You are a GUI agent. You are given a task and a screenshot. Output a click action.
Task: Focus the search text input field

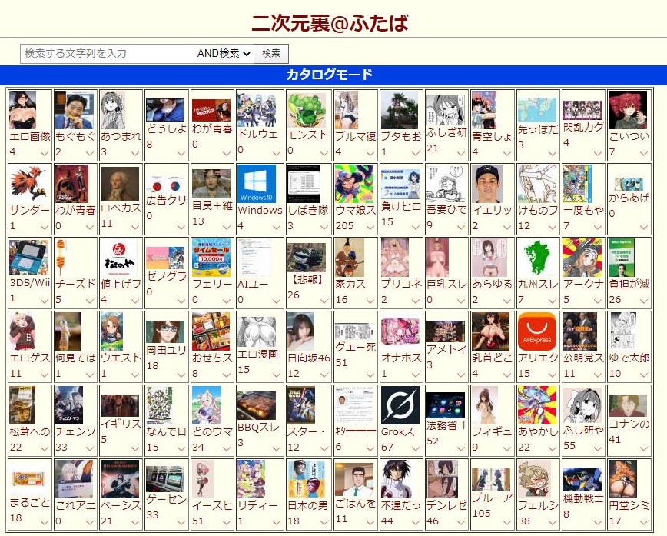(107, 53)
